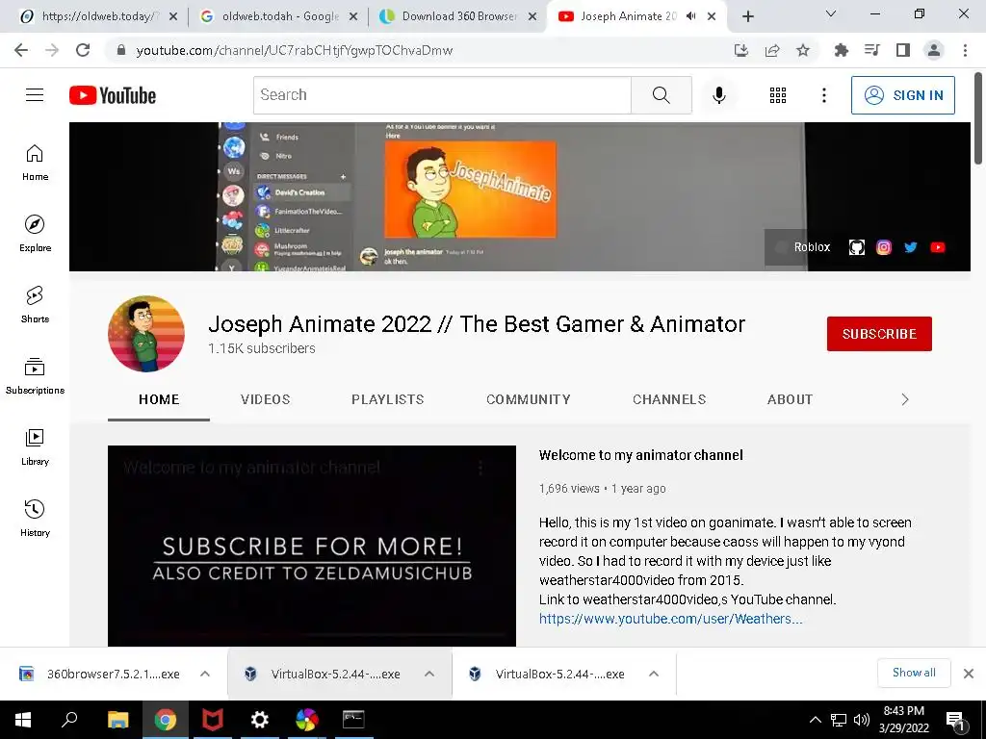Toggle Chrome side panel icon
Viewport: 986px width, 739px height.
[903, 50]
